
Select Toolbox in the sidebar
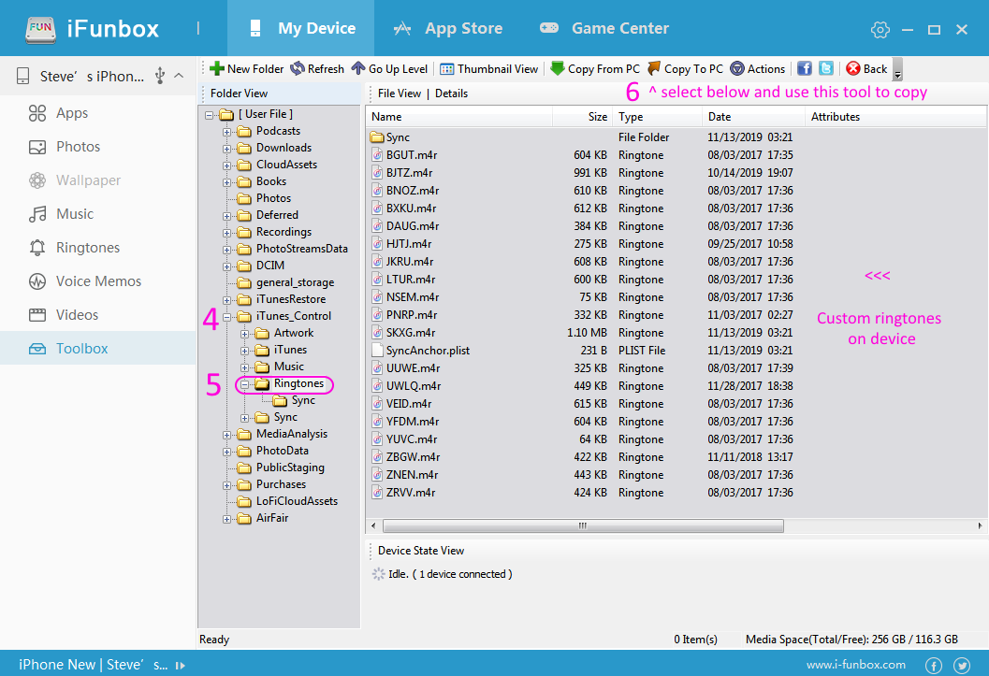click(97, 349)
